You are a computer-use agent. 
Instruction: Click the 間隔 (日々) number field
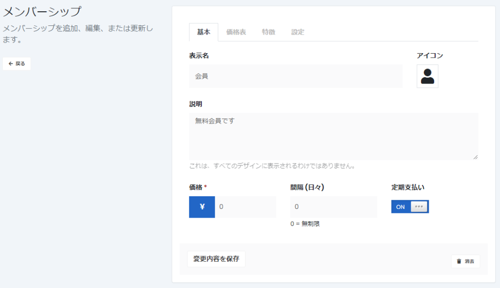(333, 207)
